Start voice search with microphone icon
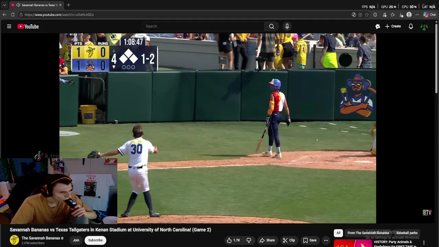Image resolution: width=439 pixels, height=247 pixels. click(x=287, y=26)
